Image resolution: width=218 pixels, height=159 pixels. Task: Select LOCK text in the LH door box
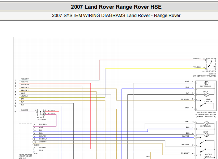[206, 132]
